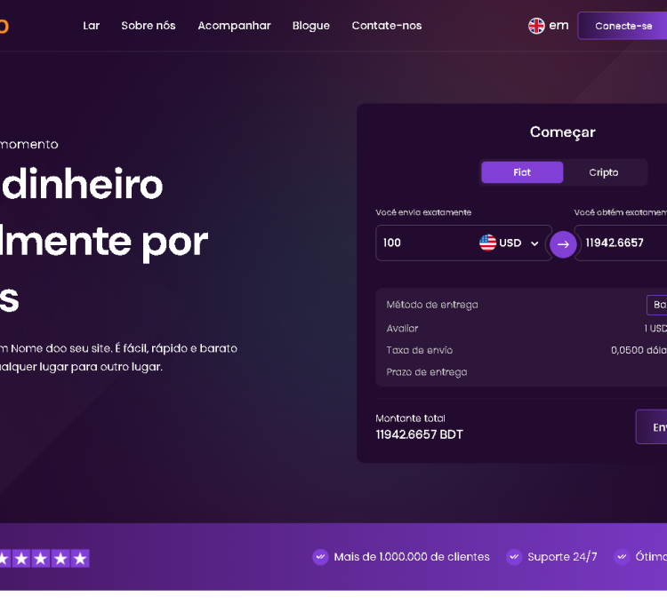
Task: Click checkmark icon beside Suporte 24/7
Action: pyautogui.click(x=514, y=557)
